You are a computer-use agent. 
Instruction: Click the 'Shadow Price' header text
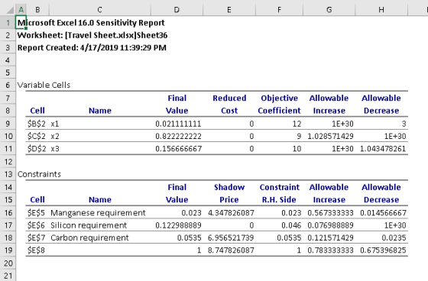(229, 193)
